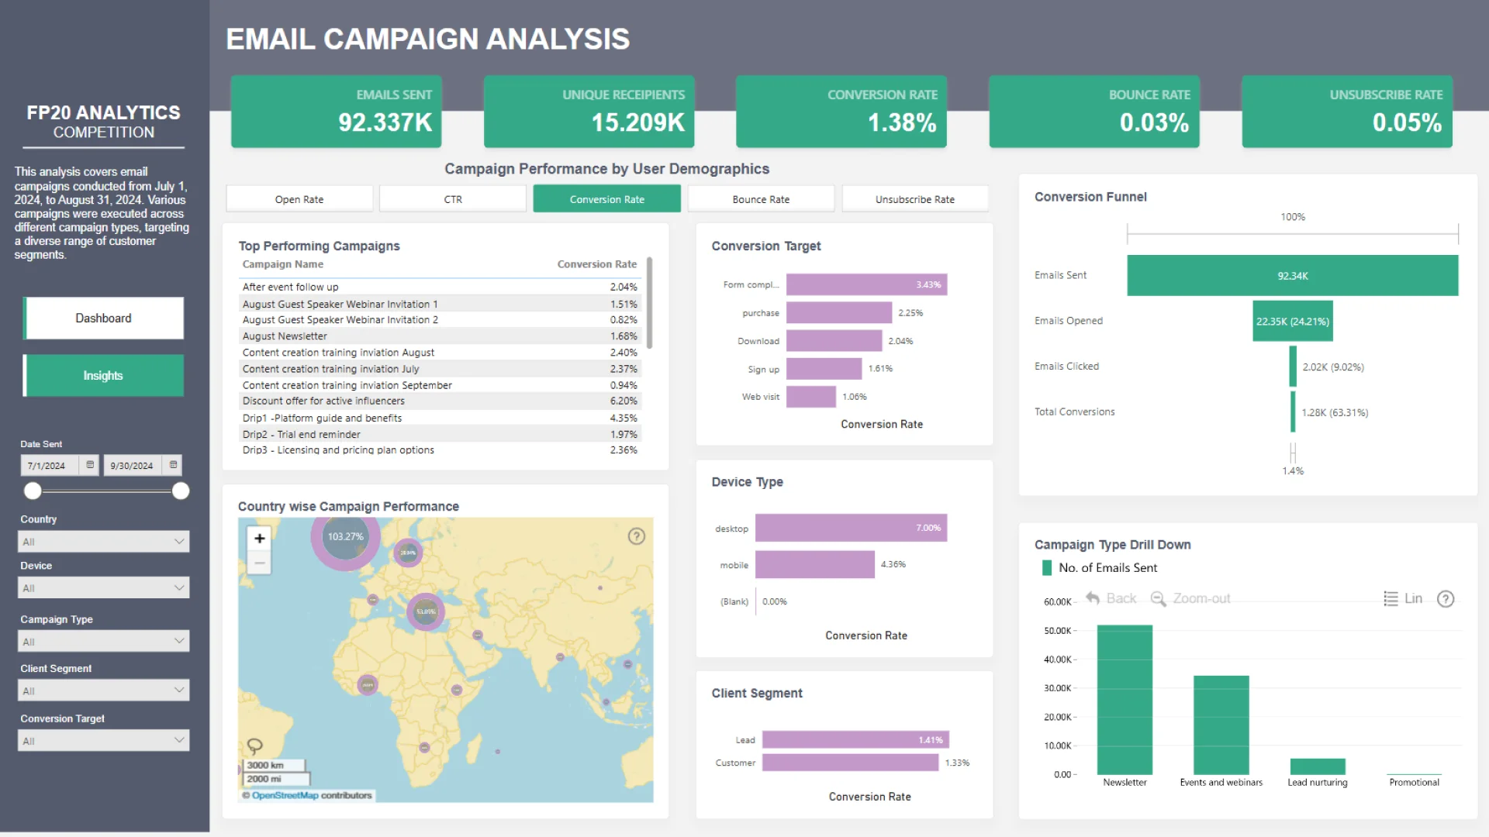Click the Emails Opened funnel bar
The image size is (1489, 837).
point(1293,321)
